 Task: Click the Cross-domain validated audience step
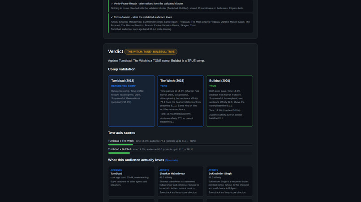coord(180,23)
